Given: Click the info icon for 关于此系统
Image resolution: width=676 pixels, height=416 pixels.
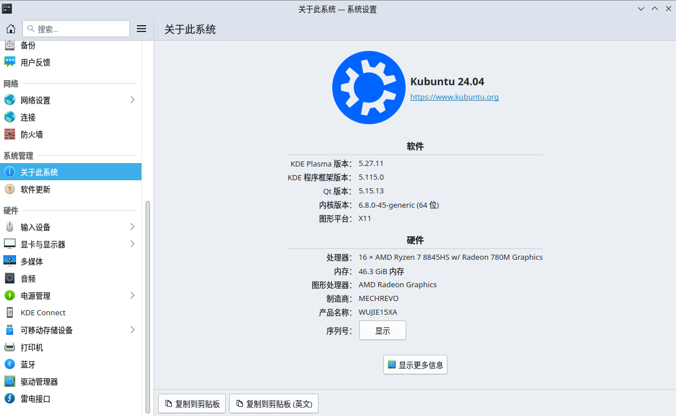Looking at the screenshot, I should point(10,172).
